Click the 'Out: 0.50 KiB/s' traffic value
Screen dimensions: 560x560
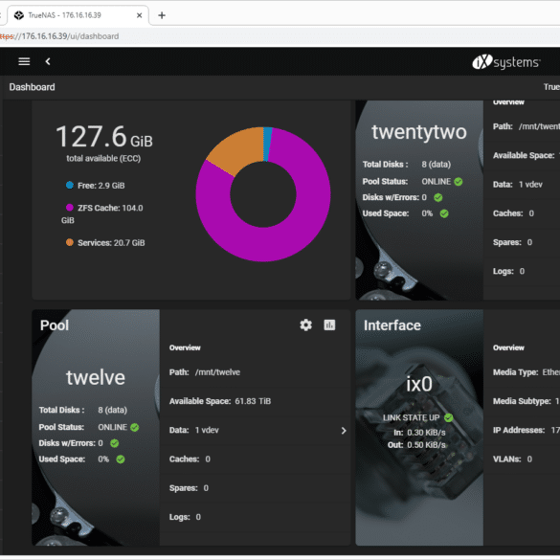click(416, 445)
